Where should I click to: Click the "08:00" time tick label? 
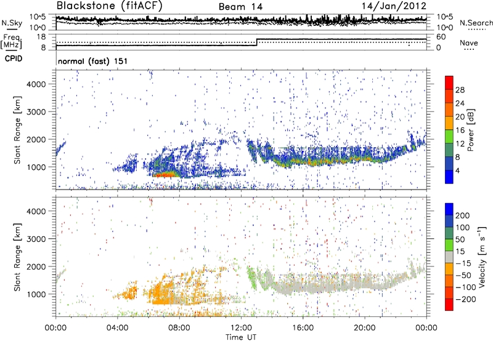179,328
